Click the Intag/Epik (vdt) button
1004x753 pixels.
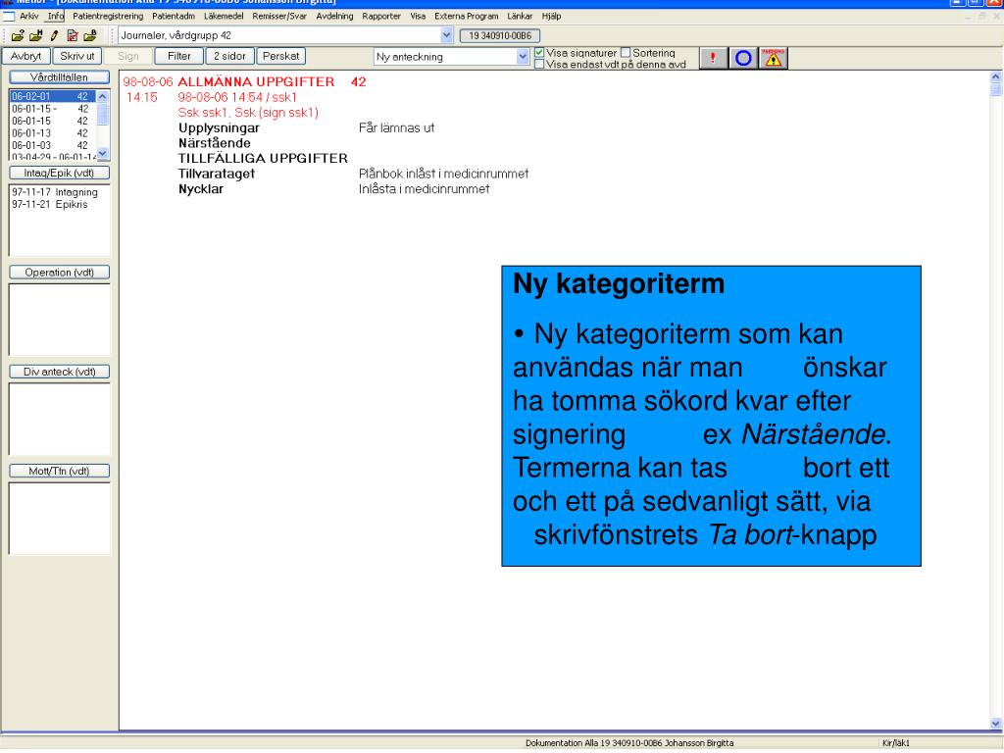coord(59,173)
